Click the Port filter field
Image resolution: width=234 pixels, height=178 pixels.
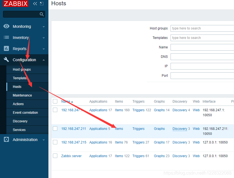202,76
